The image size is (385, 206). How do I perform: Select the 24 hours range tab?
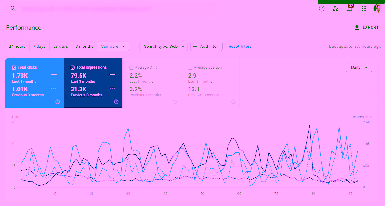pos(17,46)
